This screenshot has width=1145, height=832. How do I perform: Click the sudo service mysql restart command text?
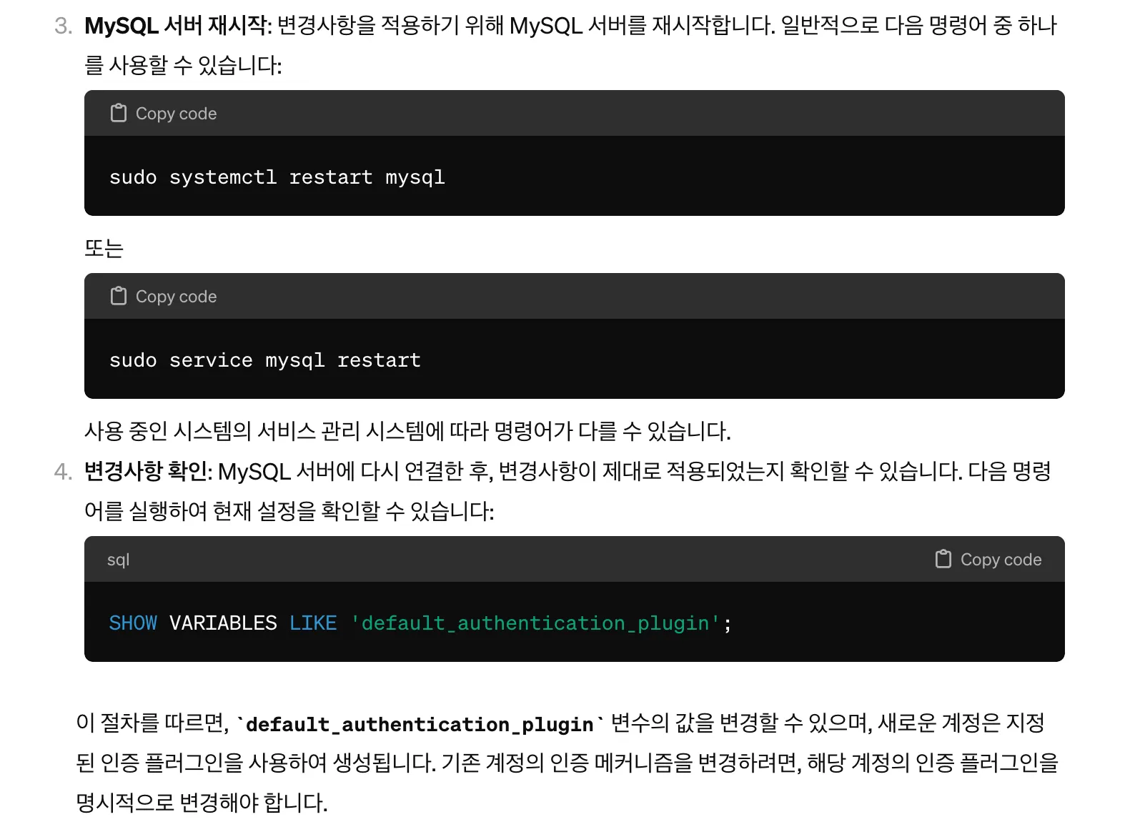265,360
